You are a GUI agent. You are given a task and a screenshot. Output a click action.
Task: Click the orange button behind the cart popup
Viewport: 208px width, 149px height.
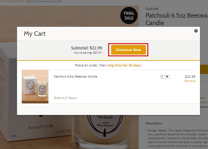tap(204, 69)
